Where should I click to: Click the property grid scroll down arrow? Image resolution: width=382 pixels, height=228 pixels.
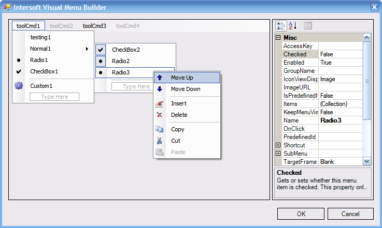click(x=367, y=161)
